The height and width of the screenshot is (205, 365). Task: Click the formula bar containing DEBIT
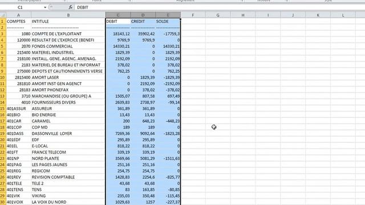click(219, 7)
